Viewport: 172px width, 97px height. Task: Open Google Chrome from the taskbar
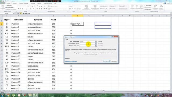8,95
